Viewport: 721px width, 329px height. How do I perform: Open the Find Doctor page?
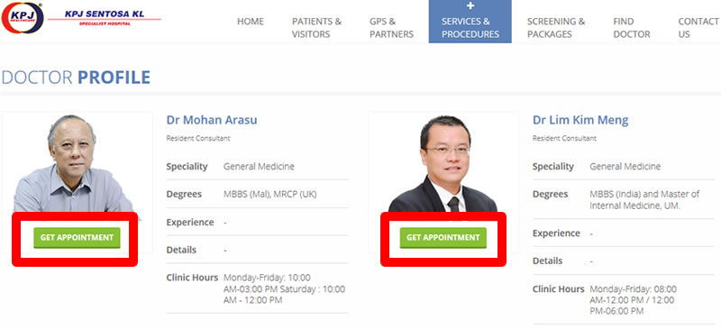632,28
